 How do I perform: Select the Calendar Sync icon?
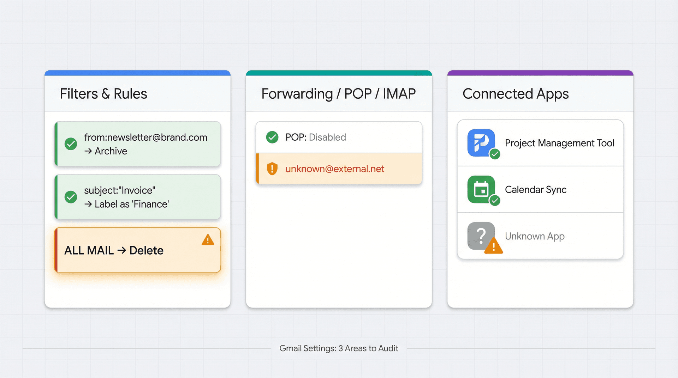pyautogui.click(x=481, y=190)
